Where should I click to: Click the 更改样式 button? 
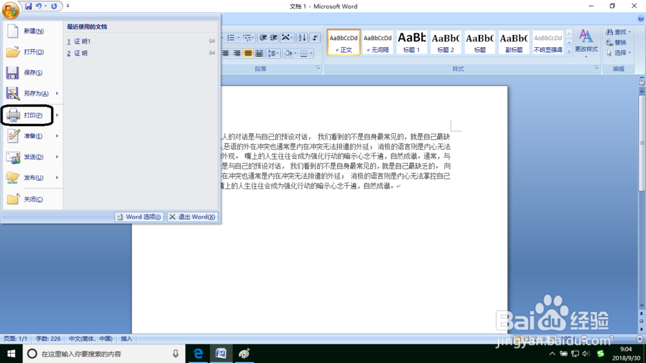point(587,43)
